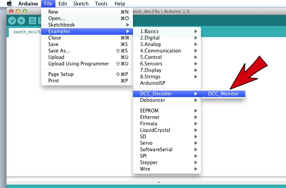
Task: Open the Apple menu
Action: pos(9,3)
